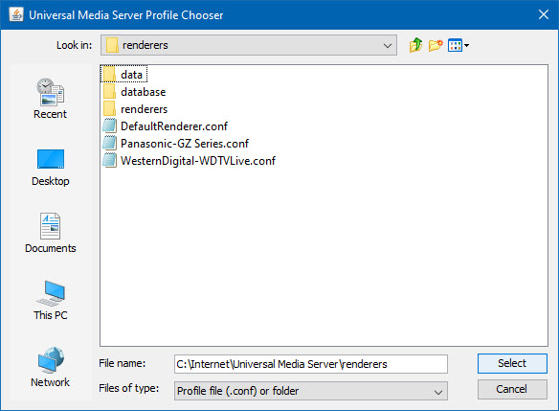Open the This PC shortcut

point(51,301)
